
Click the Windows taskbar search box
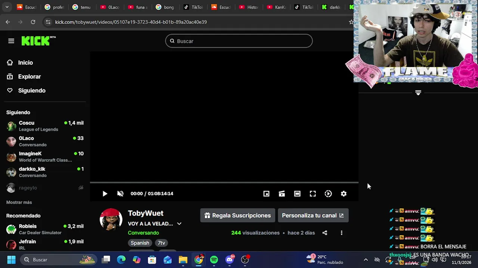(59, 259)
